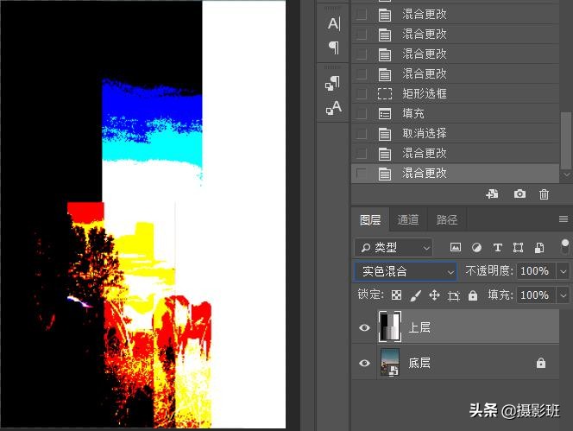Filter layers by smart objects

pos(539,248)
